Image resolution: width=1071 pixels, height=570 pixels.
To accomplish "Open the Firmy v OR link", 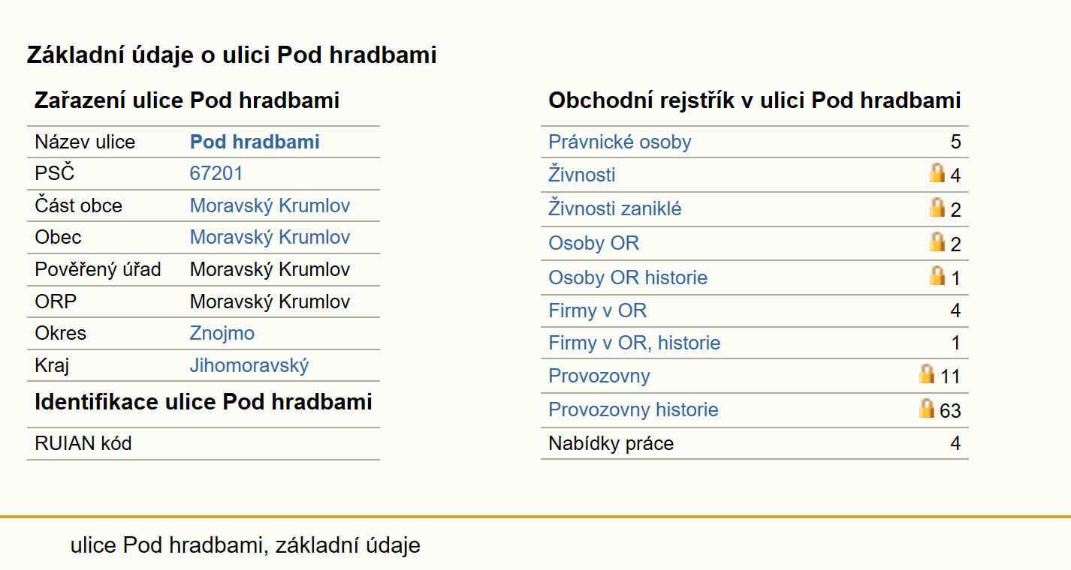I will 598,310.
